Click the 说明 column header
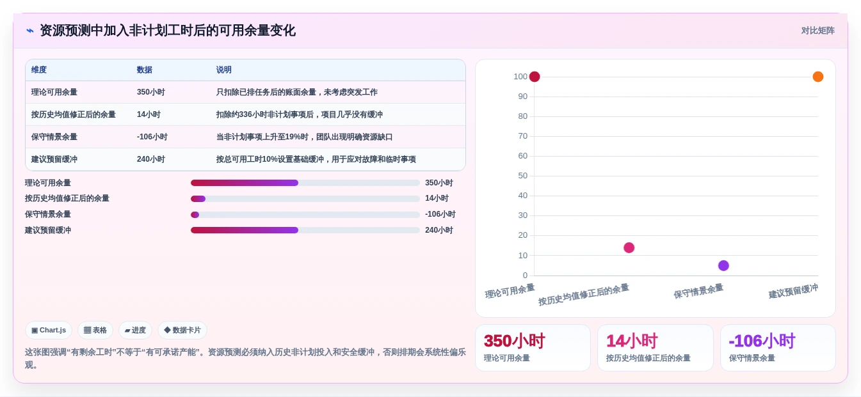Screen dimensions: 861x397 point(224,70)
